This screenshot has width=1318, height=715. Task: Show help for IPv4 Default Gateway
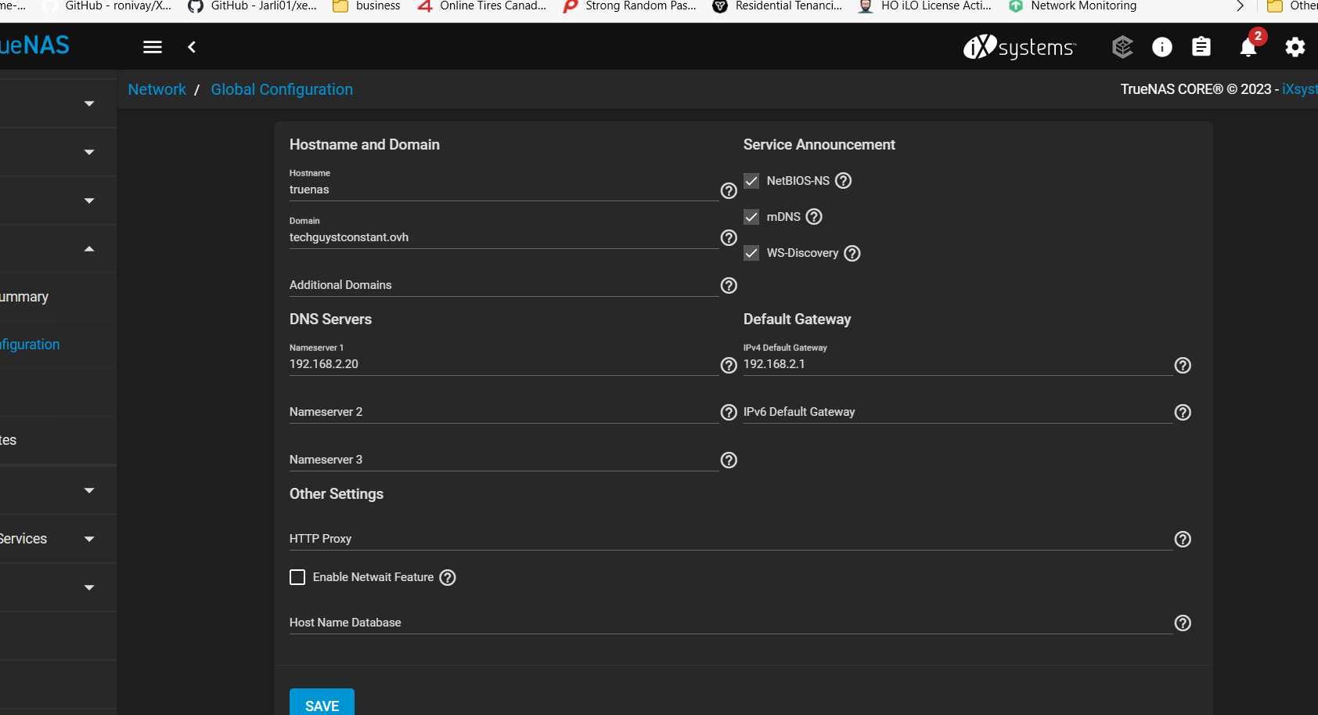pyautogui.click(x=1183, y=365)
